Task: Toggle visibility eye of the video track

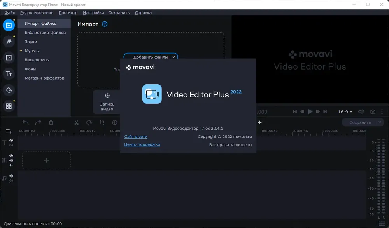Action: [x=11, y=155]
